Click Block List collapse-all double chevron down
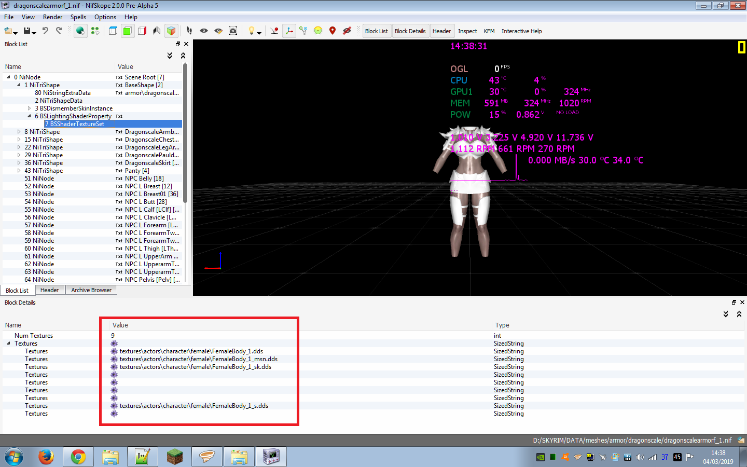Image resolution: width=747 pixels, height=467 pixels. point(170,56)
